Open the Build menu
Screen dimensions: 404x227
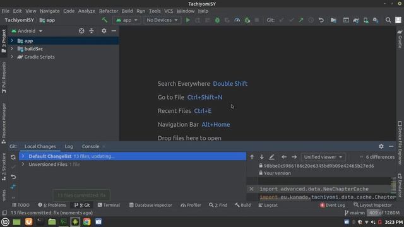127,11
